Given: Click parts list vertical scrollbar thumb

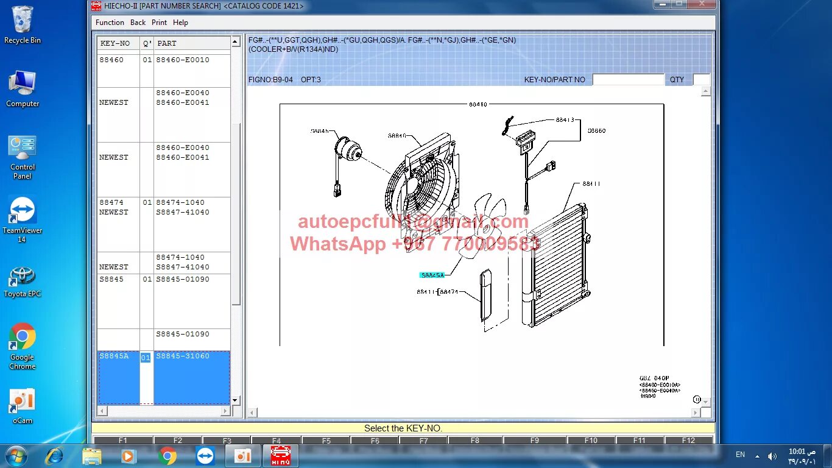Looking at the screenshot, I should click(x=236, y=213).
